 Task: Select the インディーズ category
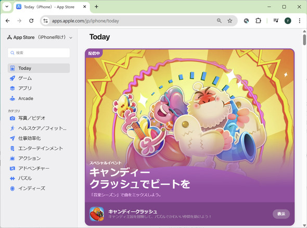(x=39, y=189)
